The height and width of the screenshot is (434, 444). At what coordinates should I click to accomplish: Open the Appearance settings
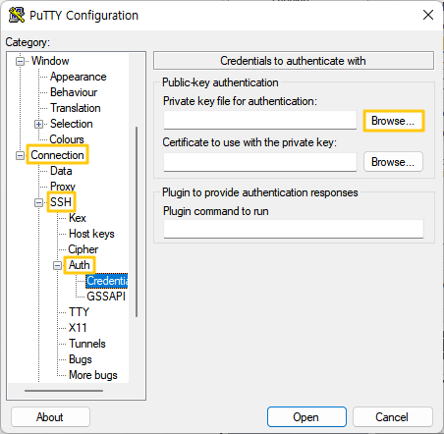coord(79,77)
